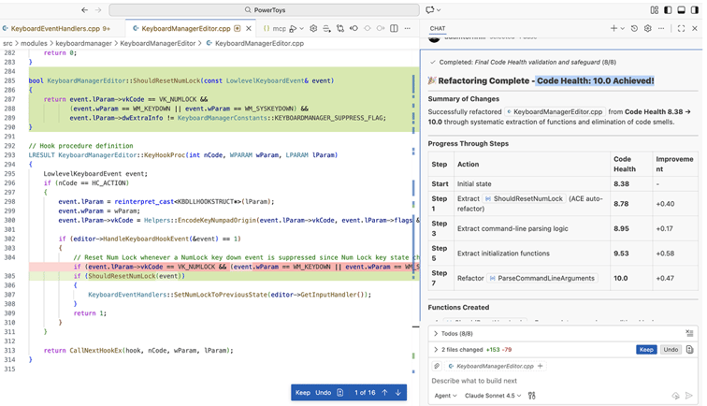This screenshot has width=707, height=406.
Task: Go to next change with down arrow
Action: click(x=398, y=393)
